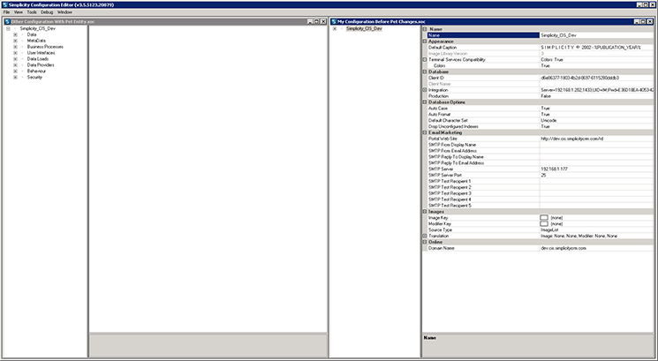This screenshot has height=361, width=658.
Task: Click the My Configuration Before Pet Changes window icon
Action: 334,21
